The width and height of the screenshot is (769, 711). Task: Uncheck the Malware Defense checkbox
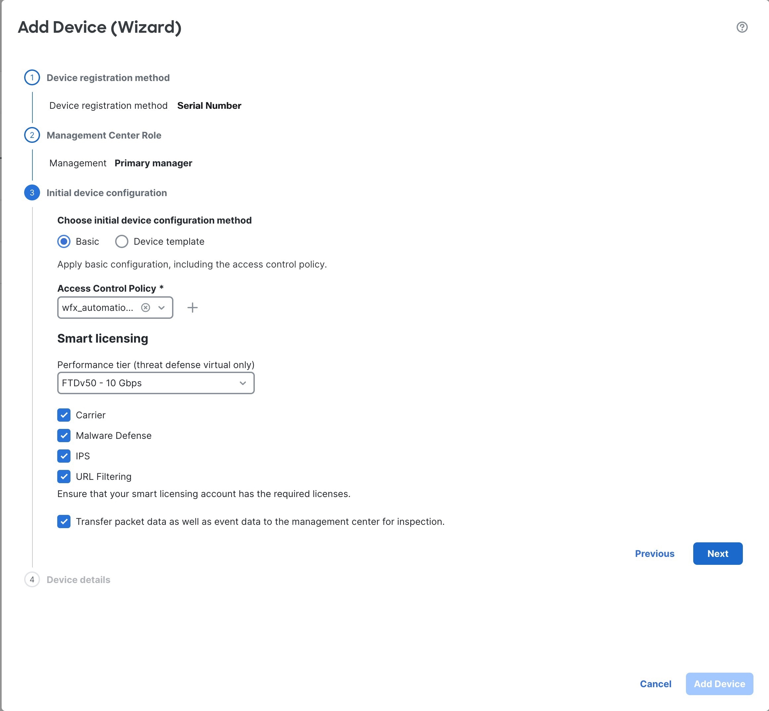point(64,436)
